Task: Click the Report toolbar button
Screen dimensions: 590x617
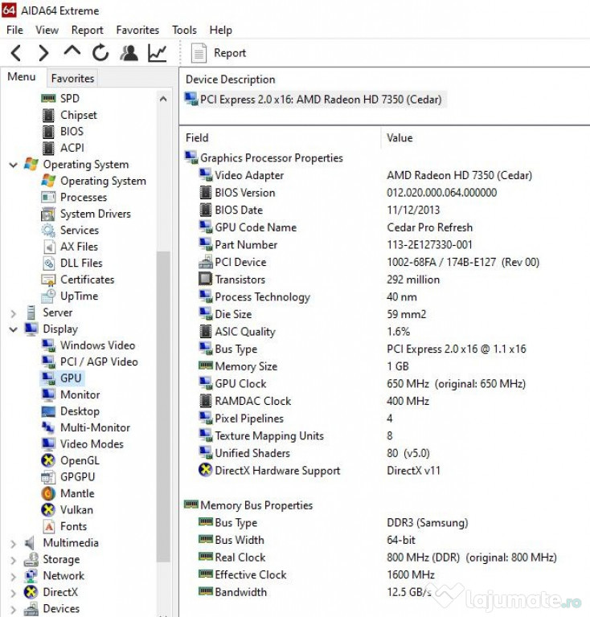Action: coord(219,53)
